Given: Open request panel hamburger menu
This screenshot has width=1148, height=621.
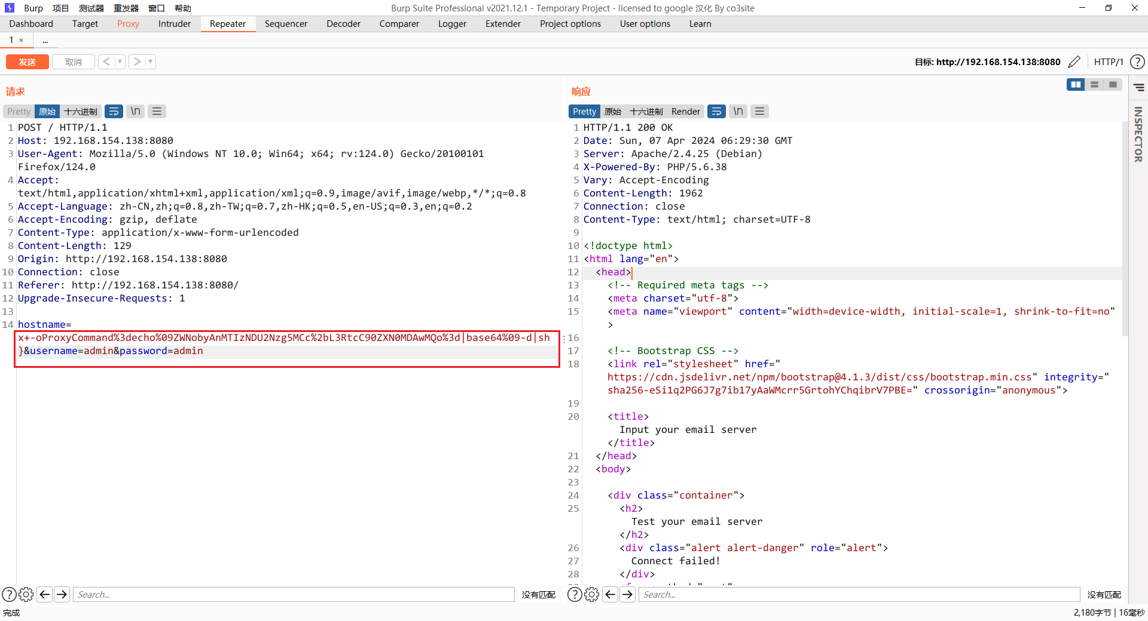Looking at the screenshot, I should (157, 112).
